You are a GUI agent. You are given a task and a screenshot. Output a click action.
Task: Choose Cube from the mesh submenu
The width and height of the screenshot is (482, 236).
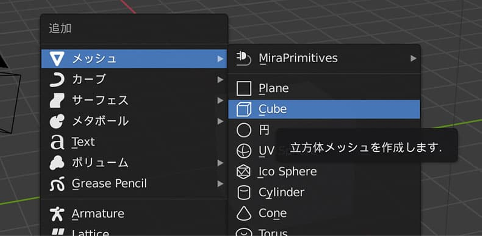(272, 109)
